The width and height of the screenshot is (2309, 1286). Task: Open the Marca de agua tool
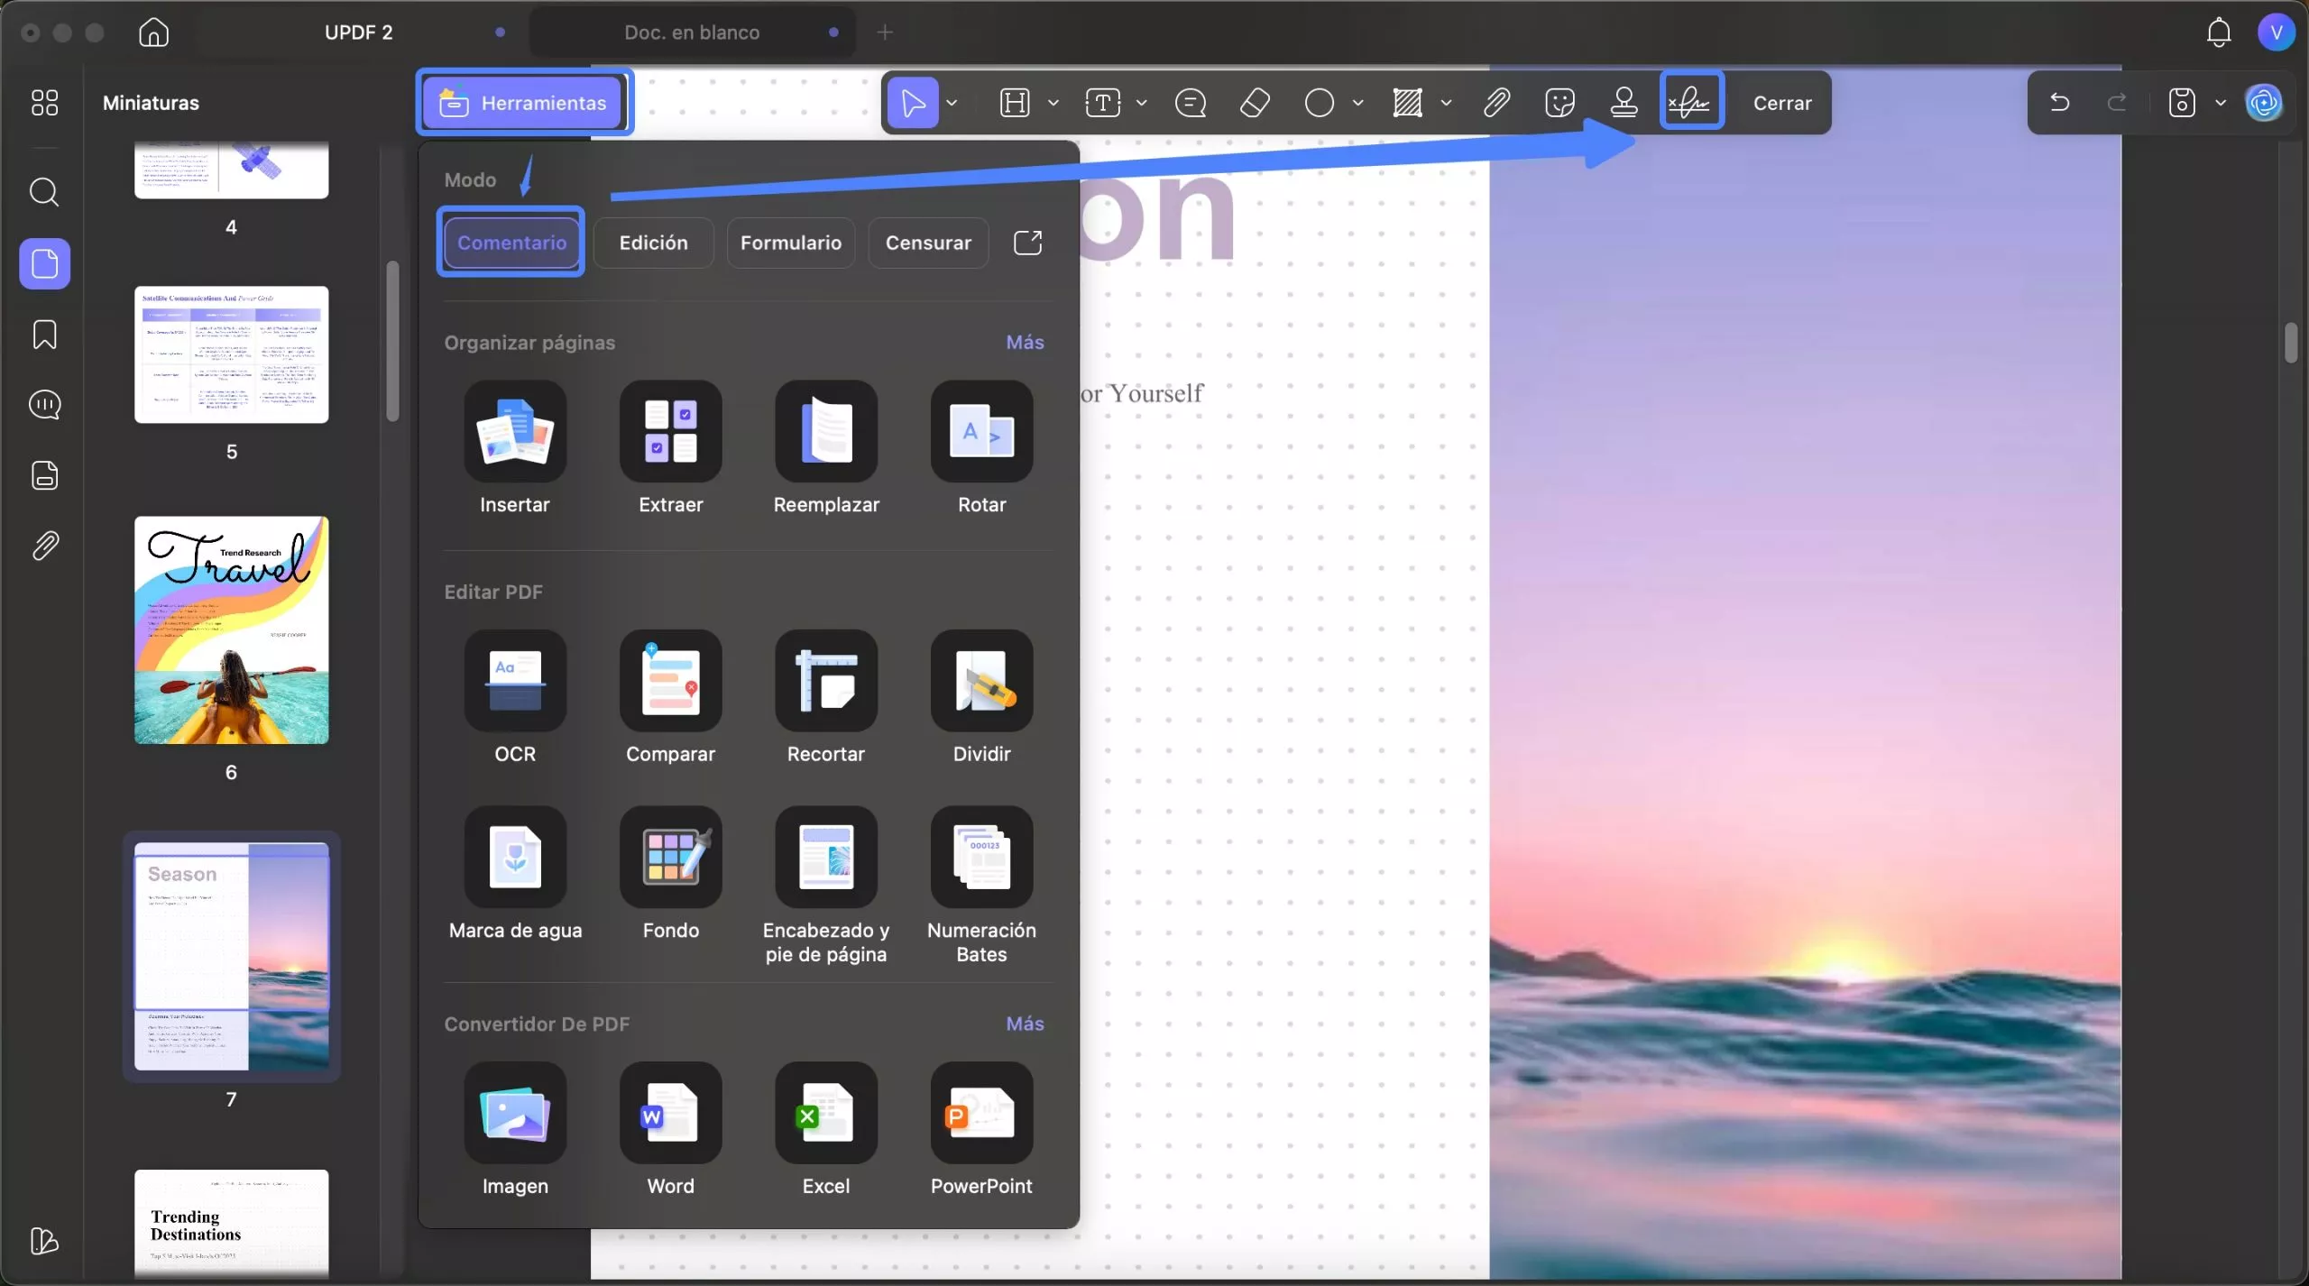(x=515, y=874)
